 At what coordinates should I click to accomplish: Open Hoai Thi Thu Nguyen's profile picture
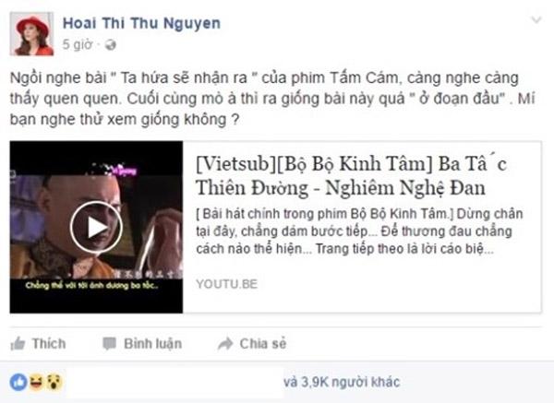point(31,34)
